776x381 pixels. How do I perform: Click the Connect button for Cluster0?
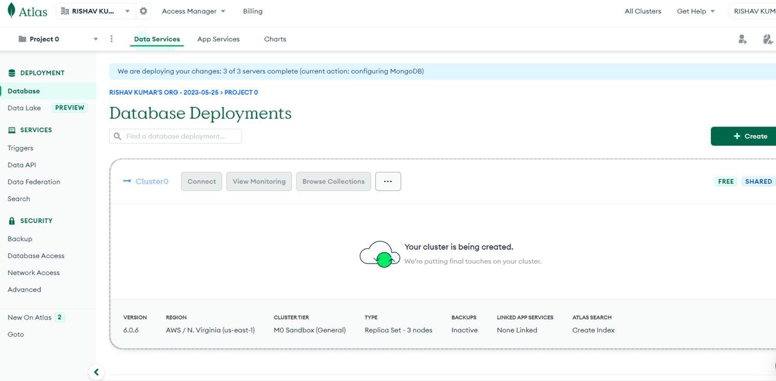pyautogui.click(x=202, y=181)
